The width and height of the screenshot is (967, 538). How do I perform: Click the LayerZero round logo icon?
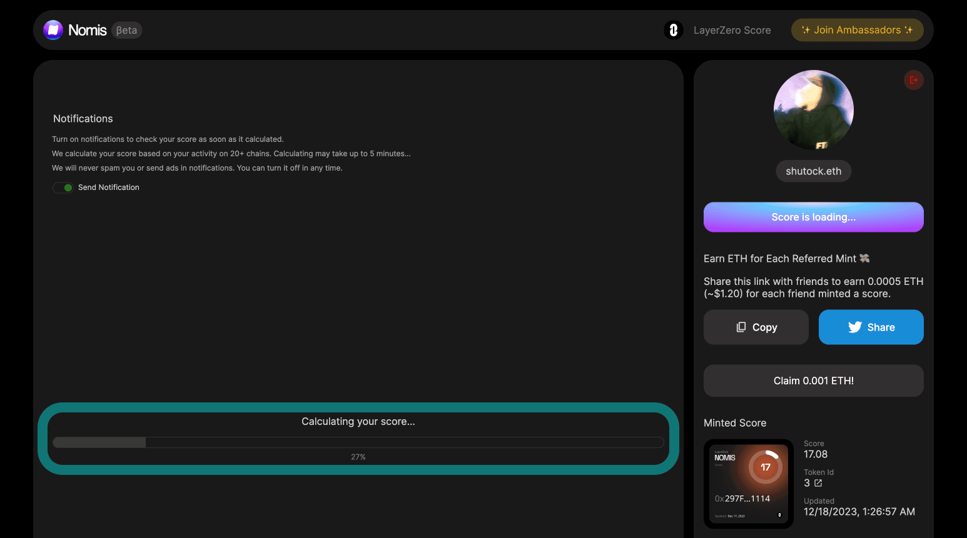[673, 30]
